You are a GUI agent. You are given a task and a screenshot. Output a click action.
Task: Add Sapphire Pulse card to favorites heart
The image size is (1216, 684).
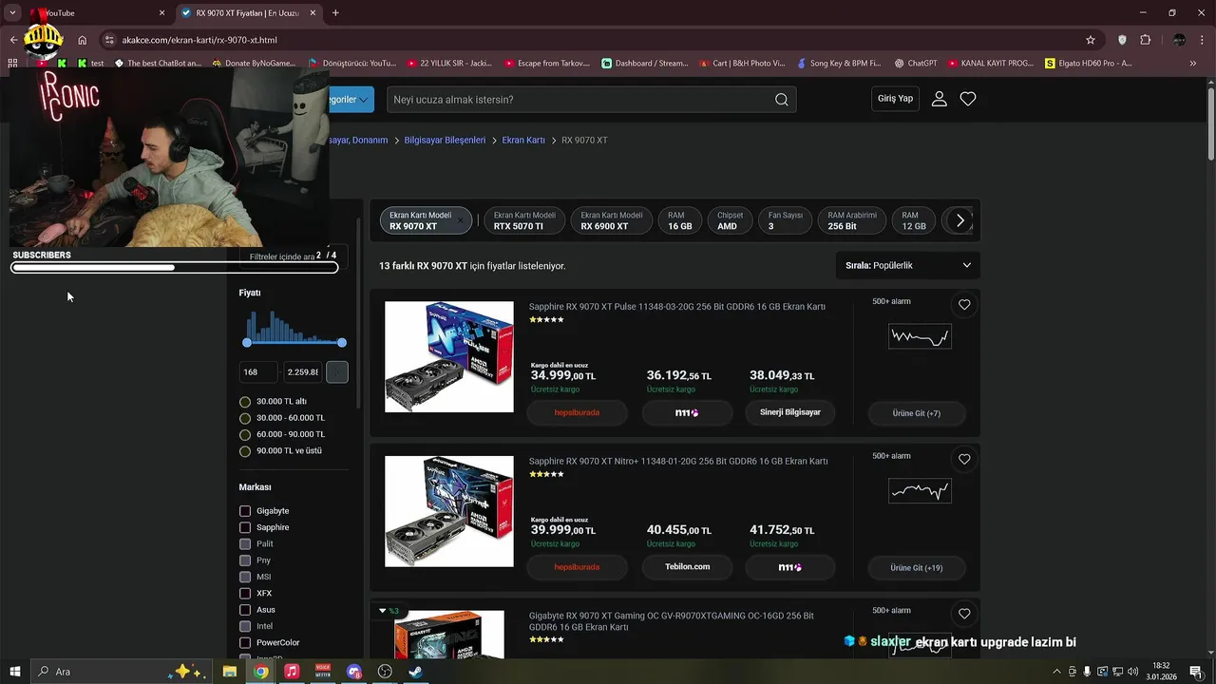[x=964, y=305]
